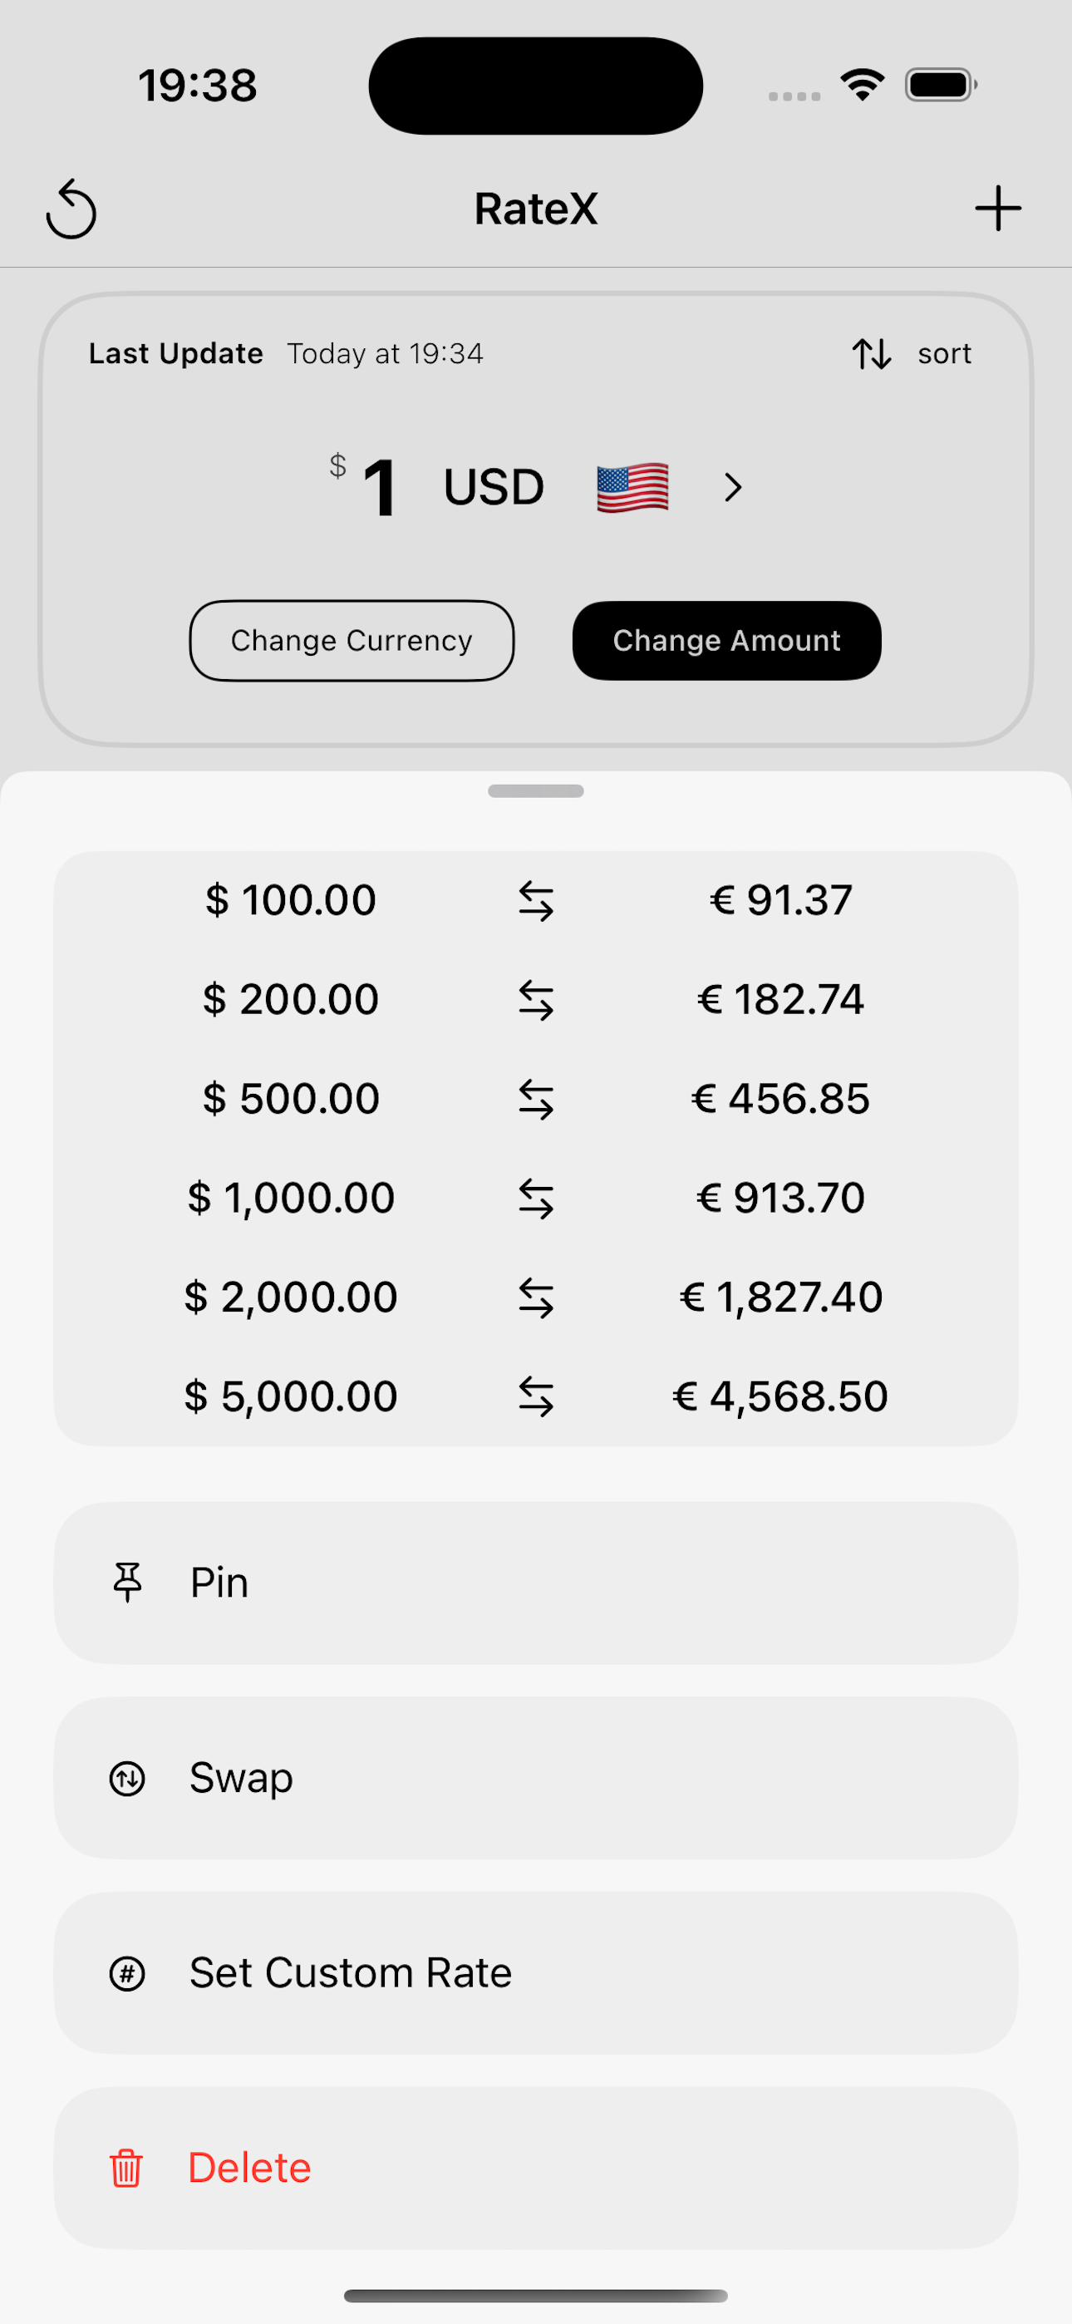Click the Change Amount button
Viewport: 1072px width, 2324px height.
(x=726, y=641)
